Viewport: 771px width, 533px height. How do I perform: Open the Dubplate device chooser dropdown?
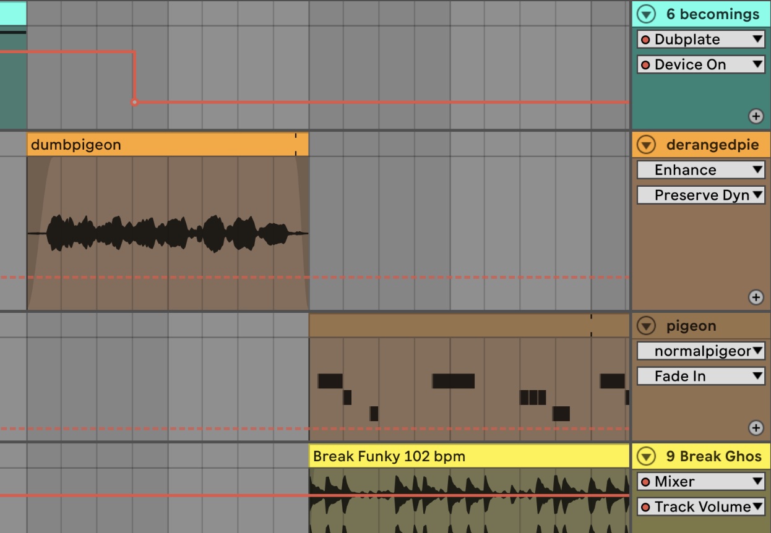(x=701, y=40)
